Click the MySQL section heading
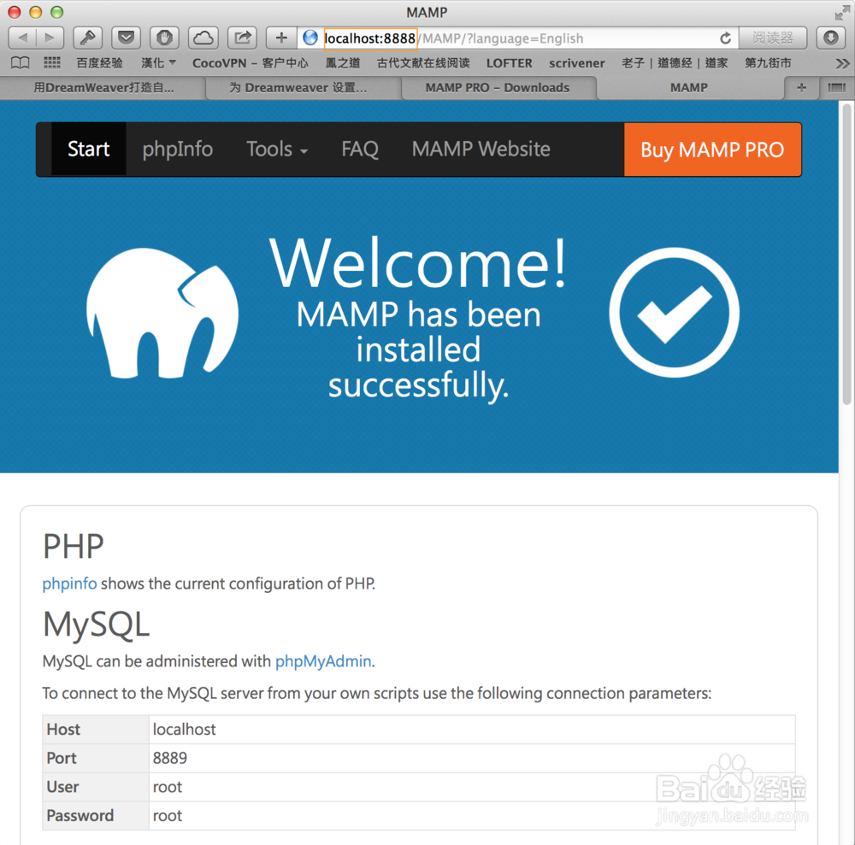This screenshot has height=845, width=855. point(96,625)
